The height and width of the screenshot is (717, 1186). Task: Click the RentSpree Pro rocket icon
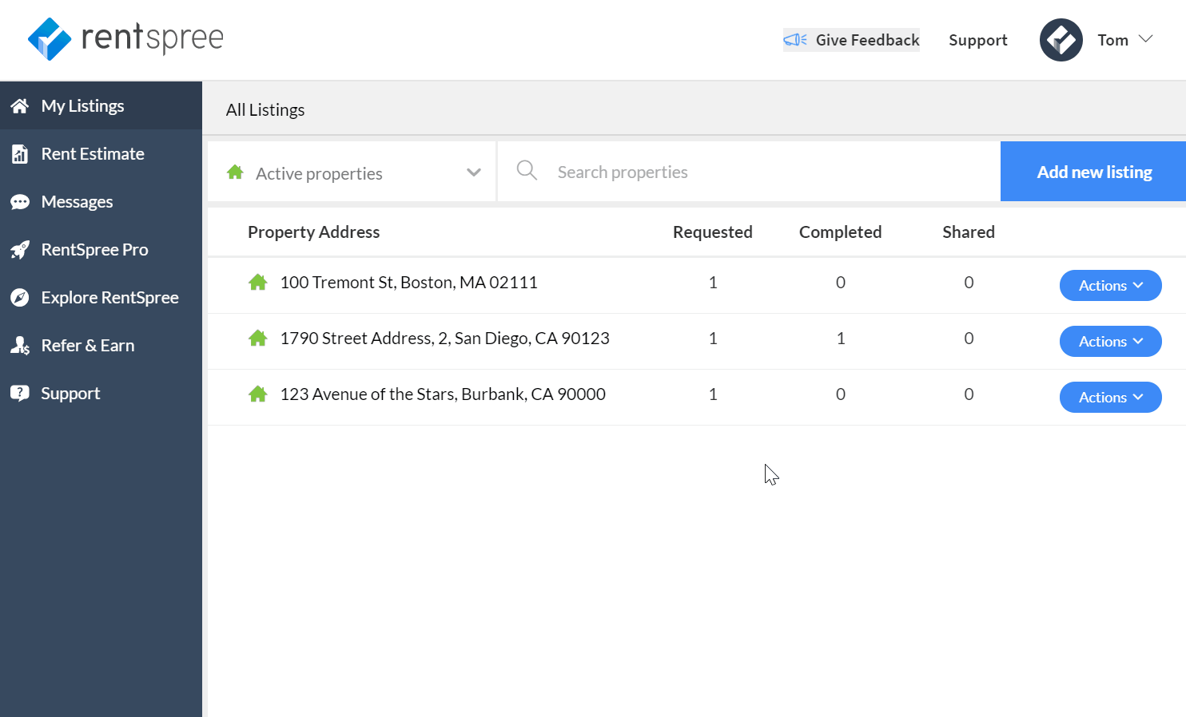pos(20,250)
